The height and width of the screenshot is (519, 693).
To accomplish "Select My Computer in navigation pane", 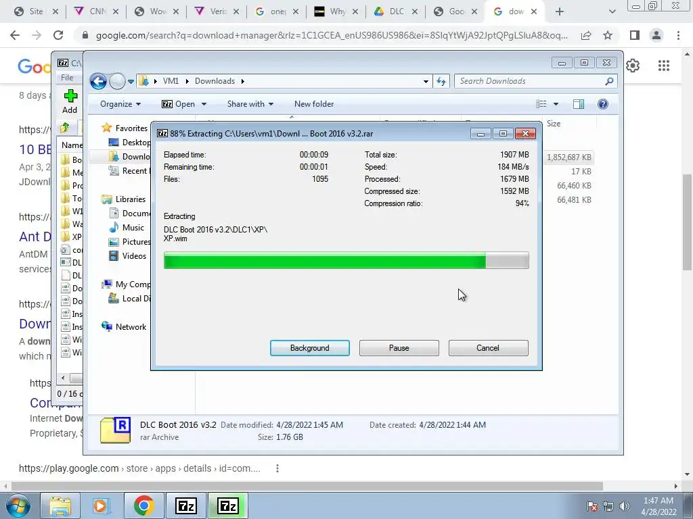I will coord(127,285).
